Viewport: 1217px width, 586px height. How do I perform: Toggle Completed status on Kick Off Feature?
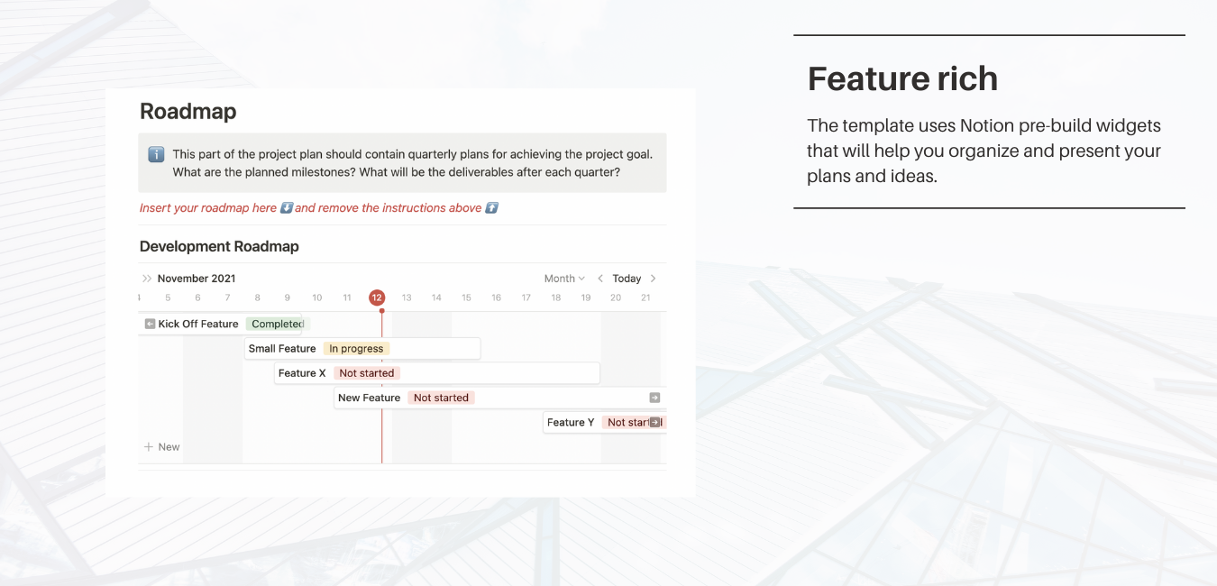click(275, 323)
